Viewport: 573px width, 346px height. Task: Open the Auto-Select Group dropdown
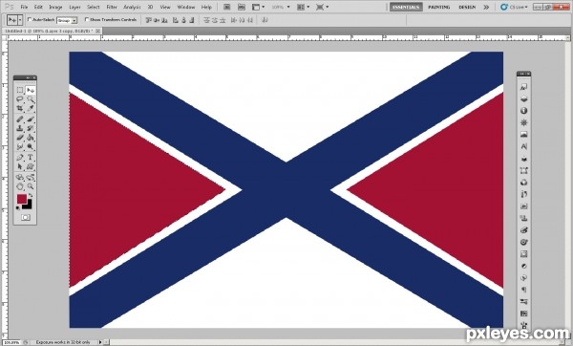pyautogui.click(x=67, y=20)
